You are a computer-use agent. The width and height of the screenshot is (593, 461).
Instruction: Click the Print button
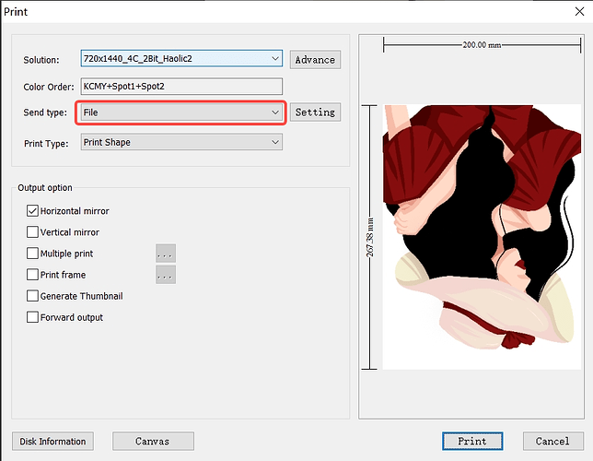(x=472, y=442)
